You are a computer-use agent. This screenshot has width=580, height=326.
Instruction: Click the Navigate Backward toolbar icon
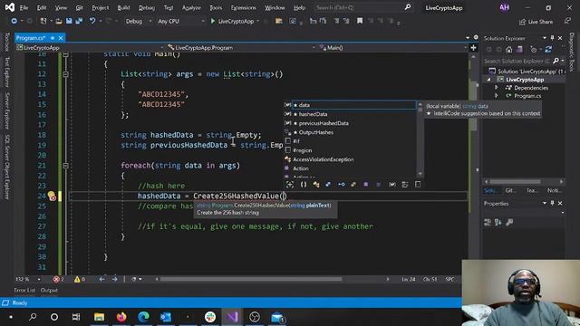14,22
